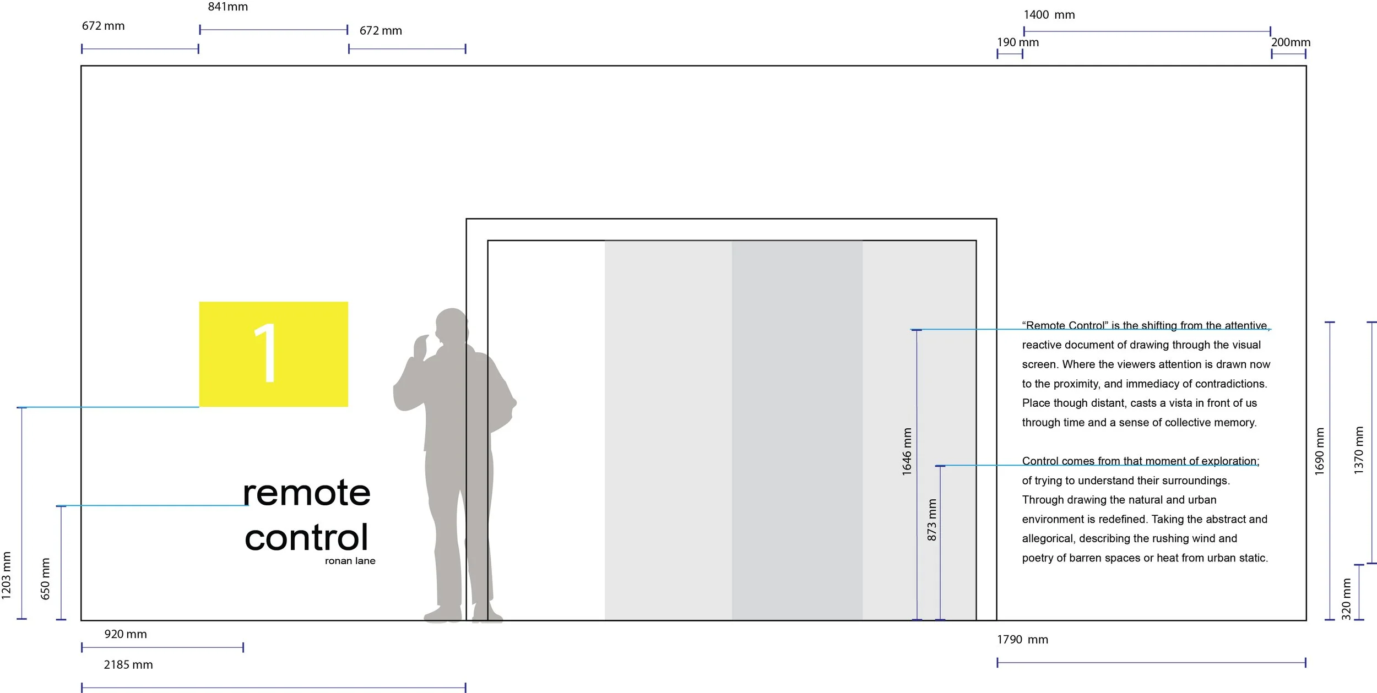Click the yellow square with number 1
The image size is (1377, 693).
tap(273, 354)
